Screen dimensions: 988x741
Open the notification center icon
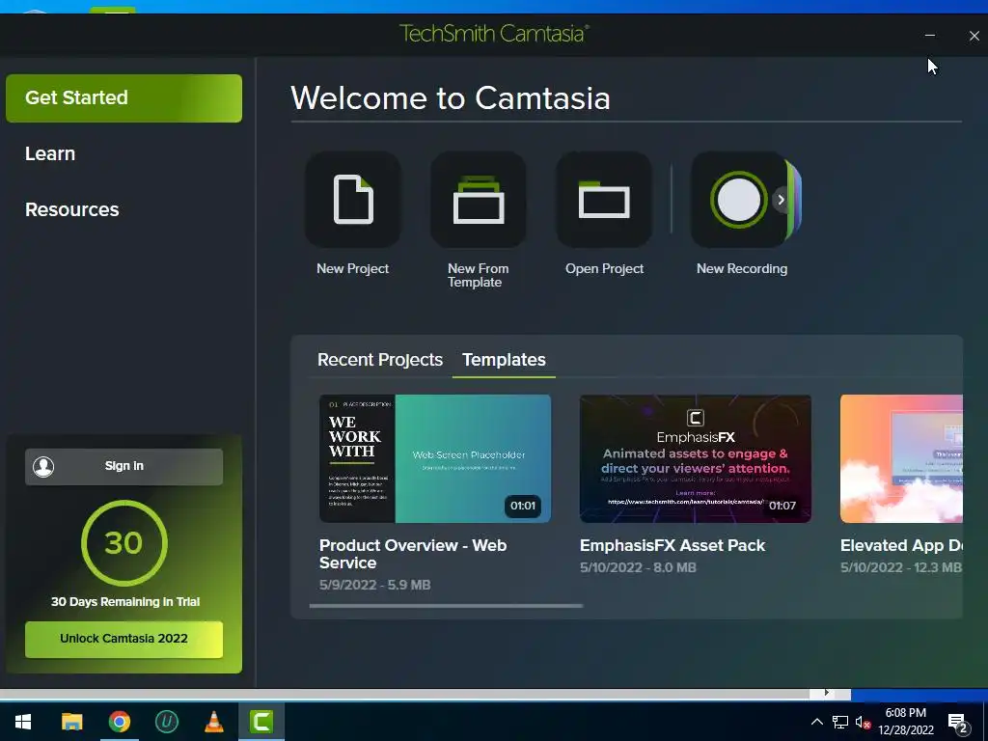(x=958, y=723)
